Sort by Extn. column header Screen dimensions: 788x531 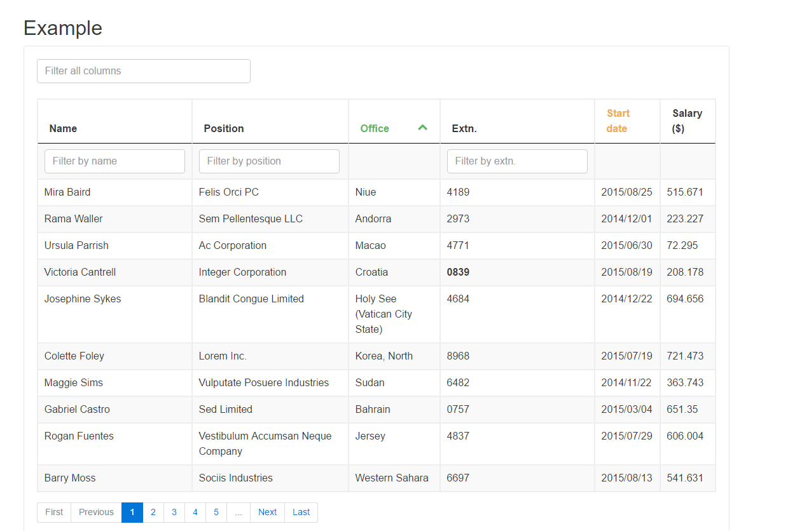pos(464,128)
